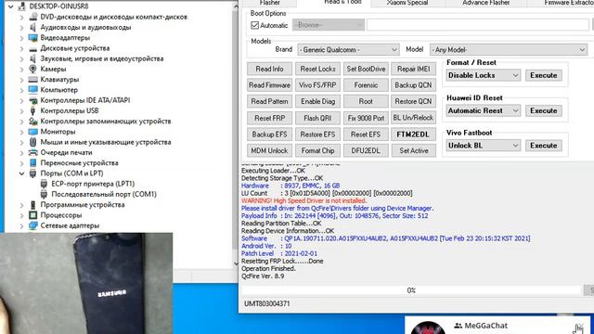Click the Переносные устройства icon
Screen dimensions: 594x334
(33, 163)
